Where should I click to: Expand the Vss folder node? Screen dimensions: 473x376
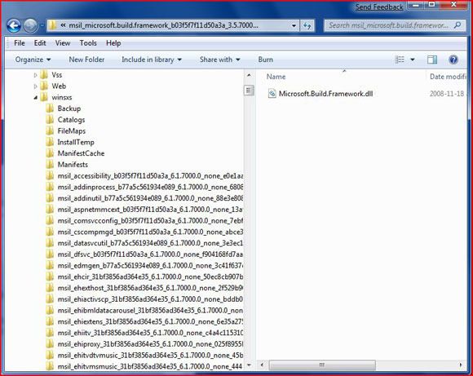(35, 75)
